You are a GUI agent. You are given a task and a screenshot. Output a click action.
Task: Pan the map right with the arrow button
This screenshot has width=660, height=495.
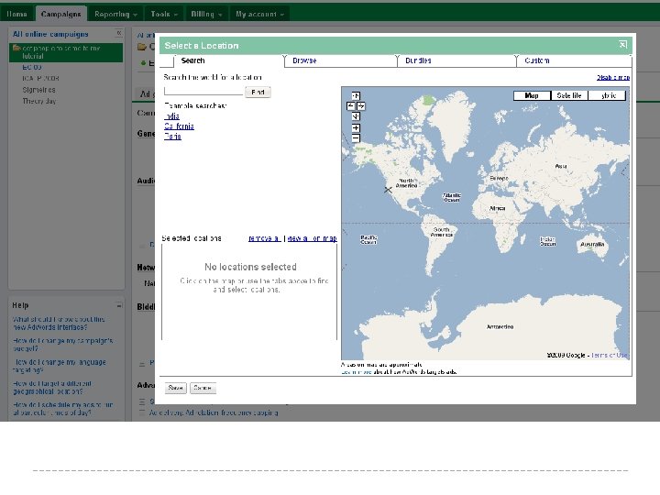coord(361,106)
